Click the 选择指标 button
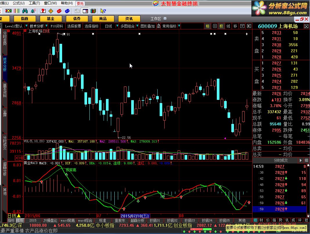 [91, 26]
